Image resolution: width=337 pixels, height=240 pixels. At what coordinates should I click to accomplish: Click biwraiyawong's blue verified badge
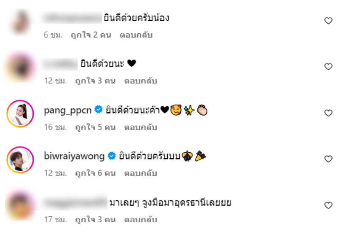pos(112,156)
